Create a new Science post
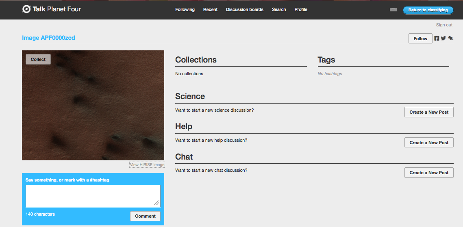This screenshot has height=227, width=463. click(x=429, y=112)
